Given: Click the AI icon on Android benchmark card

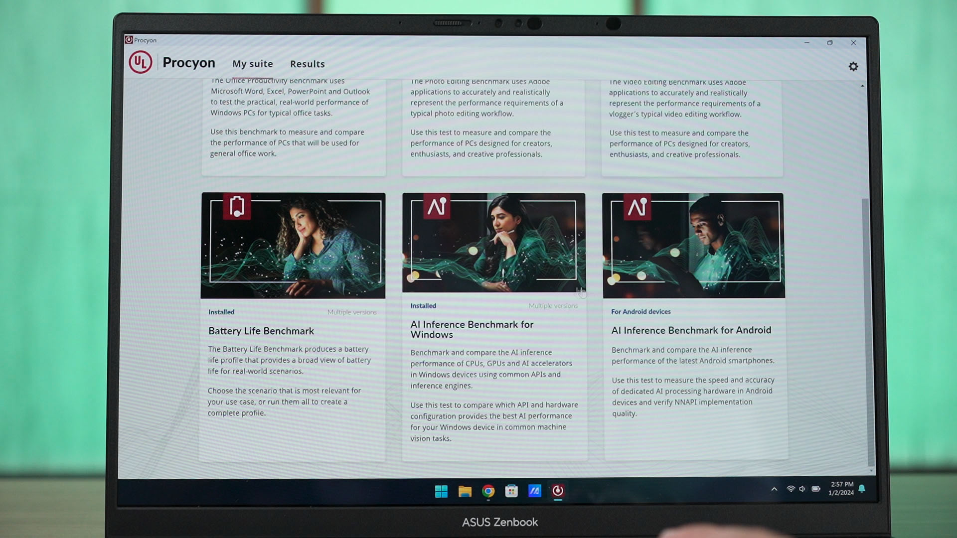Looking at the screenshot, I should (x=637, y=207).
